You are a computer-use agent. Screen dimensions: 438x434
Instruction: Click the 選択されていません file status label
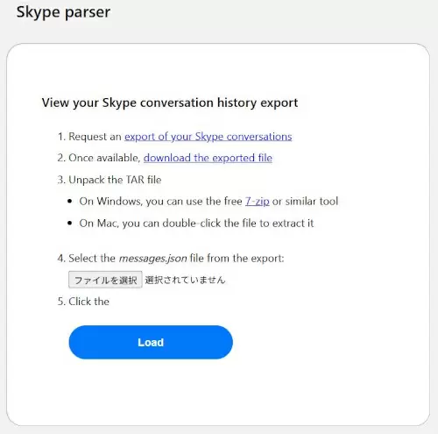[185, 280]
